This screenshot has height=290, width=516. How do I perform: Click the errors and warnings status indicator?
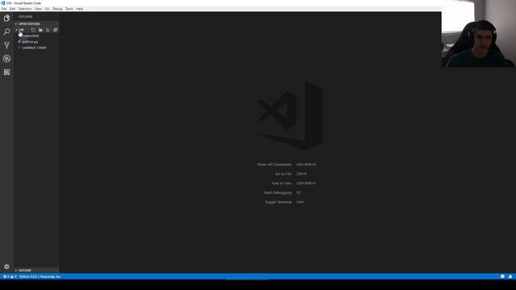pos(10,276)
